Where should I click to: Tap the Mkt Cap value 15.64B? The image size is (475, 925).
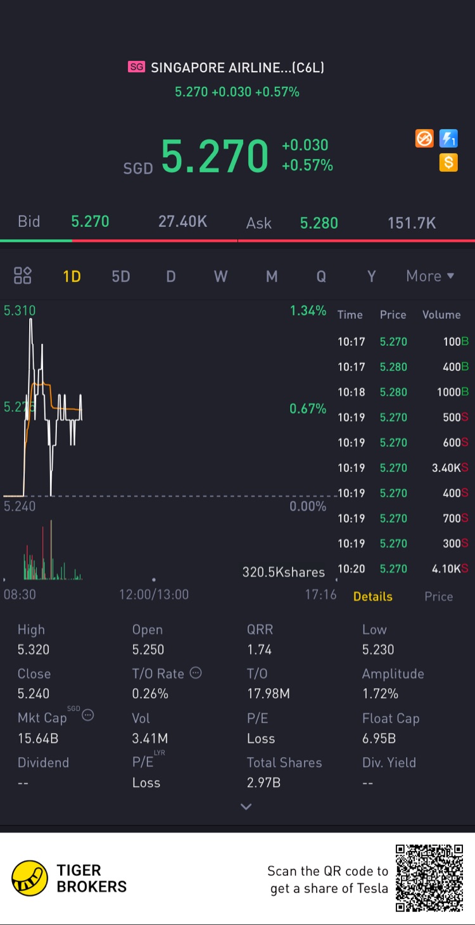click(x=38, y=738)
